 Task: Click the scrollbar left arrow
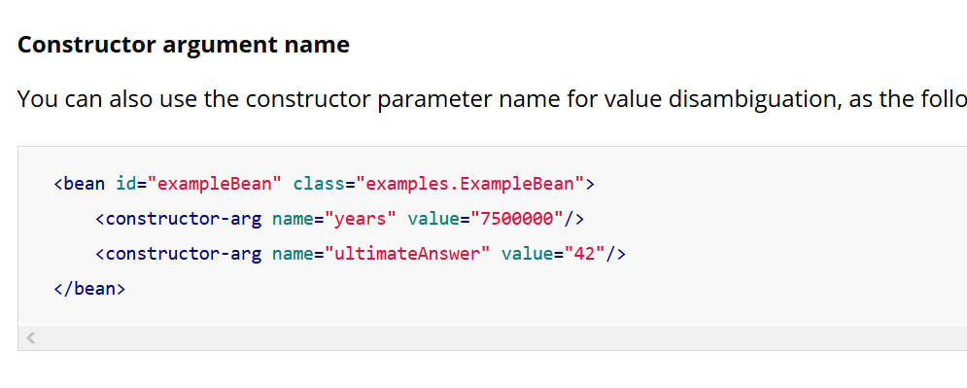31,338
